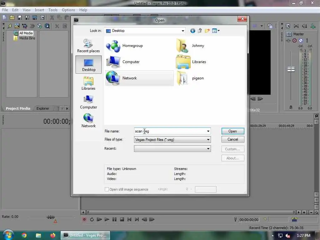
Task: Select the Network item in file list
Action: [139, 78]
